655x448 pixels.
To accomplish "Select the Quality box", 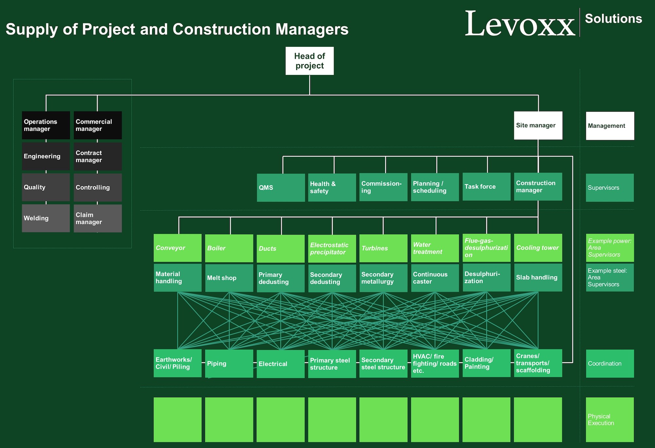I will 46,187.
